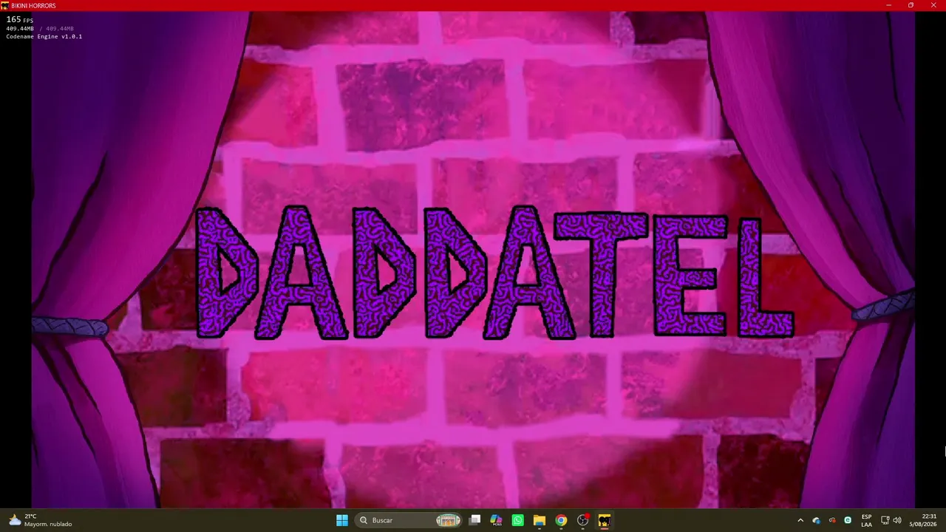The width and height of the screenshot is (946, 532).
Task: Click the BIKINI HORRORS window title text
Action: coord(33,5)
